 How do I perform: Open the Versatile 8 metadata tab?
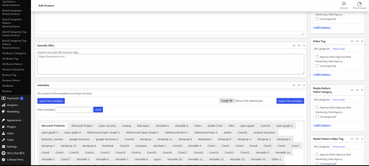(x=162, y=126)
